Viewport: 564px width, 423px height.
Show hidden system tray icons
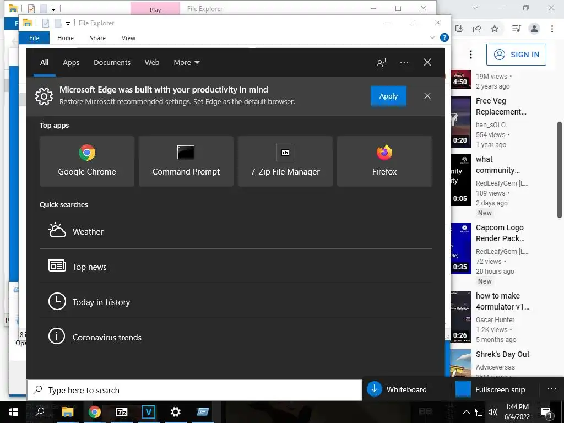466,412
